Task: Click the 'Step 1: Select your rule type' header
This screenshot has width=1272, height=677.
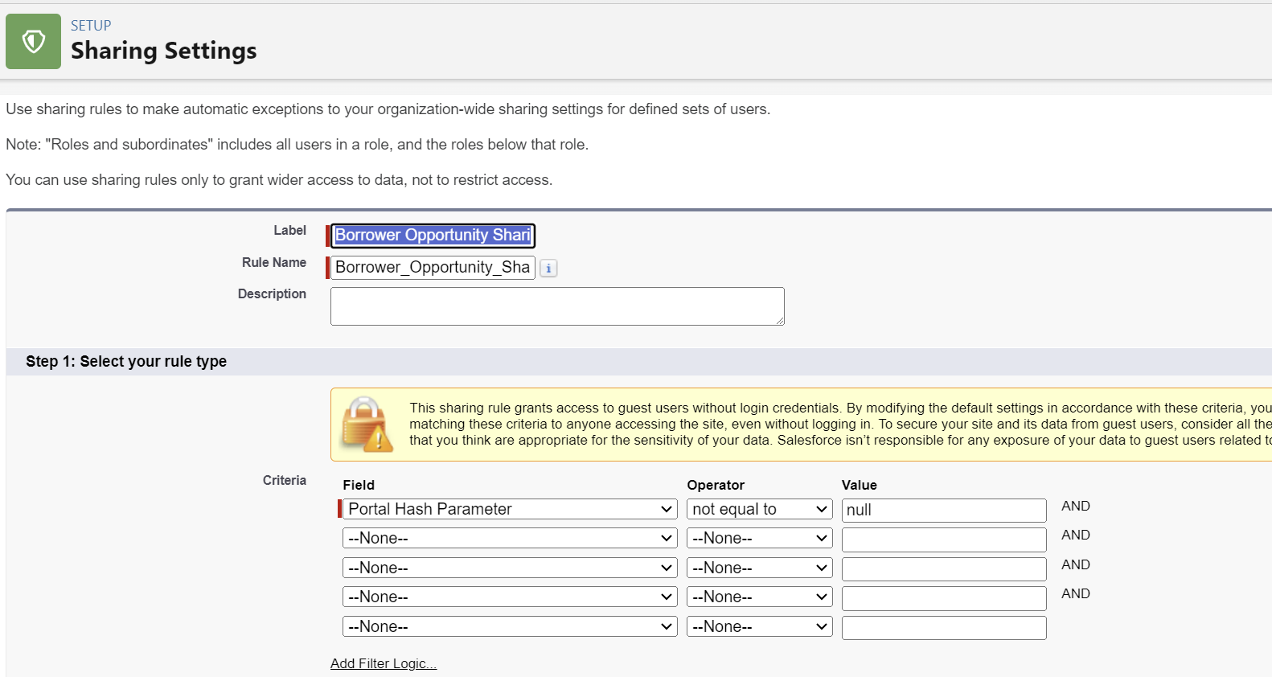Action: [x=126, y=361]
